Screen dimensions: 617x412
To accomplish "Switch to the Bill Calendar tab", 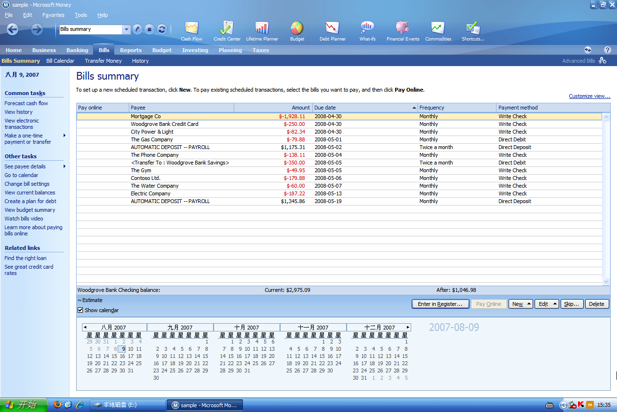I will pyautogui.click(x=60, y=61).
